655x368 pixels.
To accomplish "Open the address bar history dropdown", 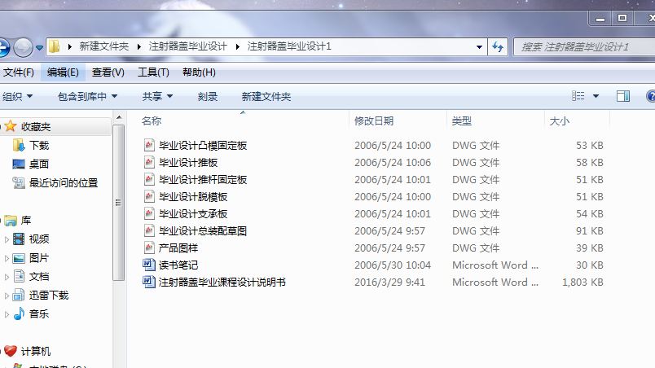I will [x=479, y=47].
